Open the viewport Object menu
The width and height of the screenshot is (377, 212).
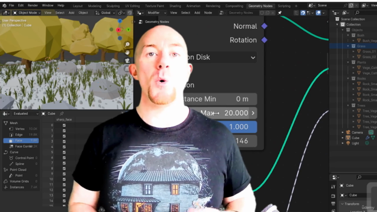coord(83,13)
